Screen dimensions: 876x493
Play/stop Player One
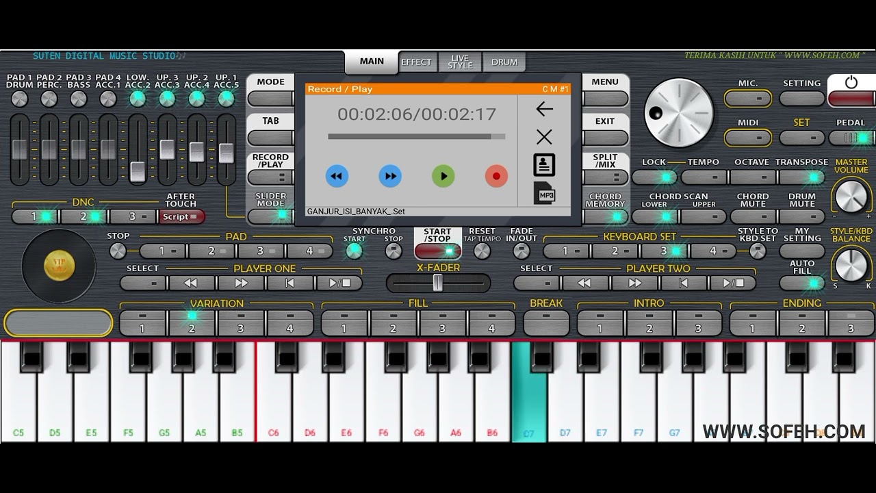(x=339, y=283)
